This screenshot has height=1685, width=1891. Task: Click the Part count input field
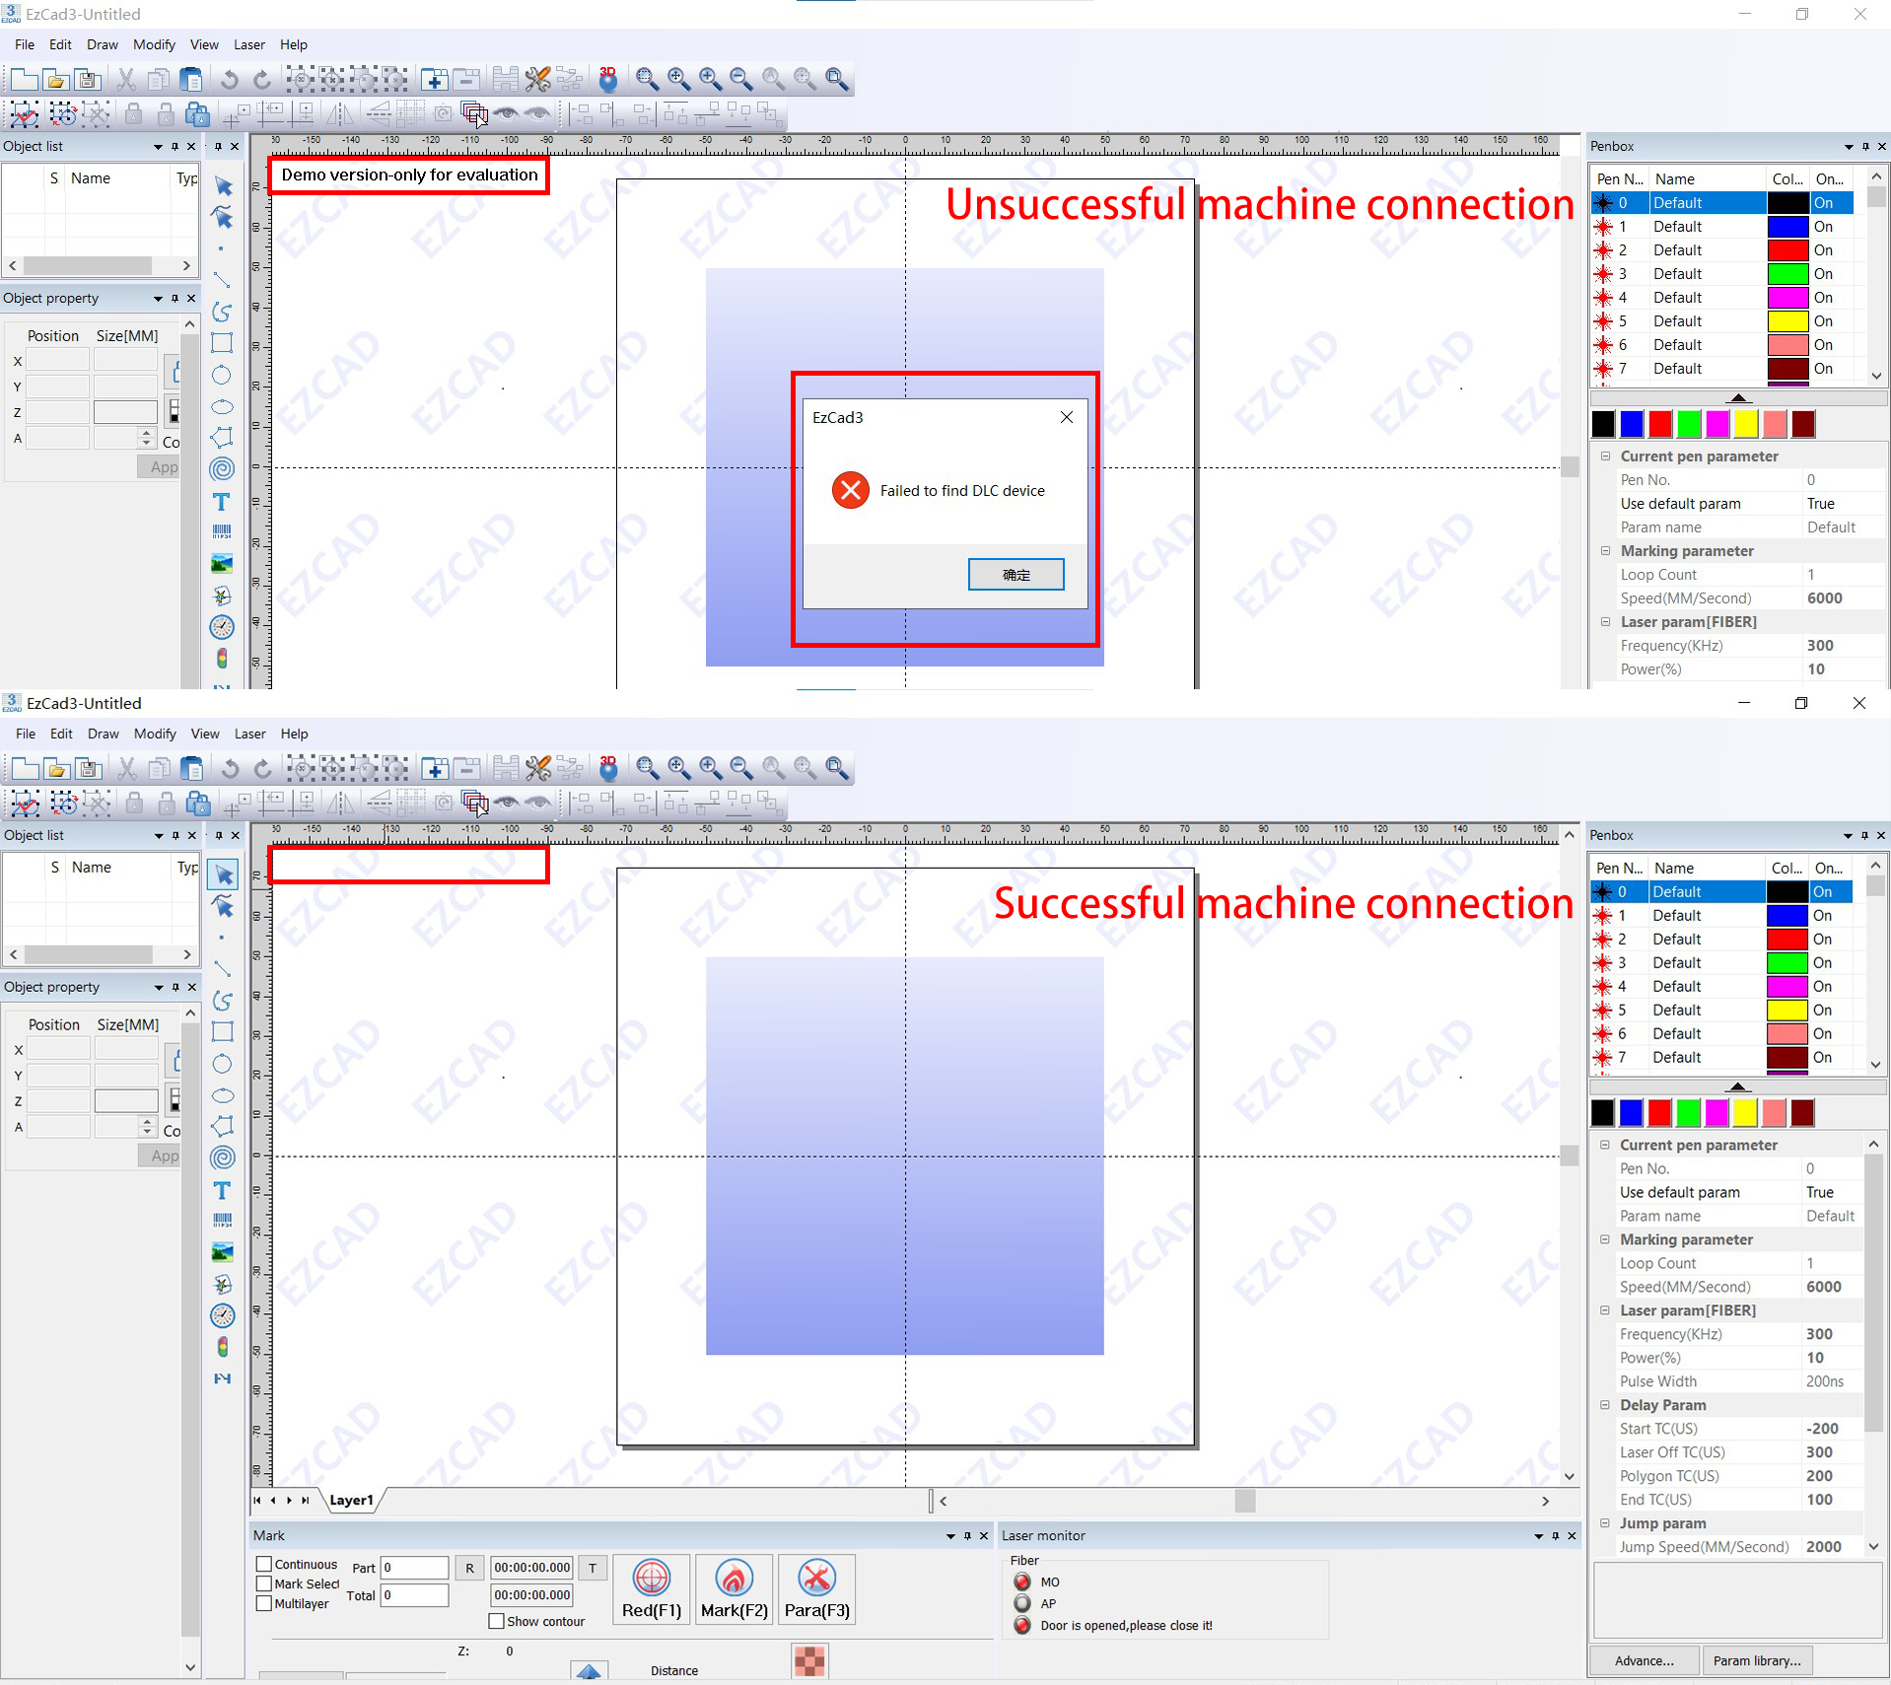(x=415, y=1567)
